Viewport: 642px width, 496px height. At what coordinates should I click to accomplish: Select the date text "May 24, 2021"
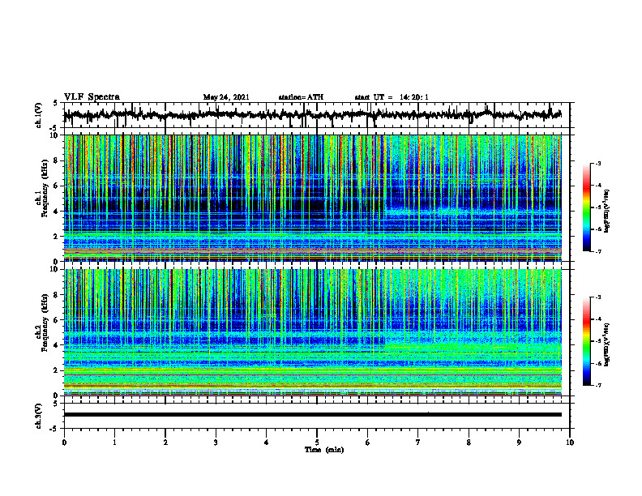(226, 97)
